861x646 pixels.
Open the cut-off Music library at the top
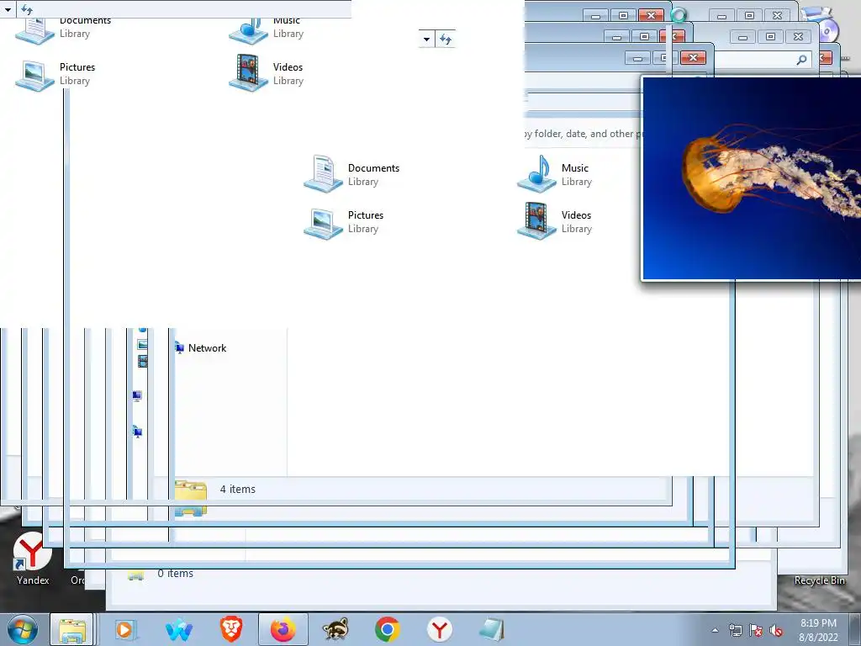point(267,30)
